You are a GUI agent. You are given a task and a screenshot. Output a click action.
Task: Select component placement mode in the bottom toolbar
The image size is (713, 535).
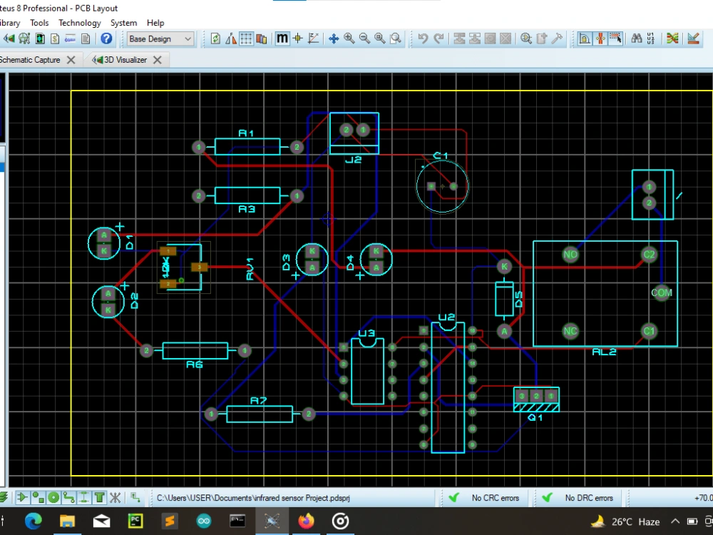[21, 497]
